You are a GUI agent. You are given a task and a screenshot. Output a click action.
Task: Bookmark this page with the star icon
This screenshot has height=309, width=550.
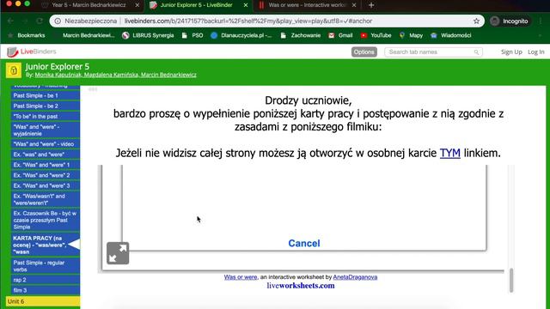(x=476, y=21)
